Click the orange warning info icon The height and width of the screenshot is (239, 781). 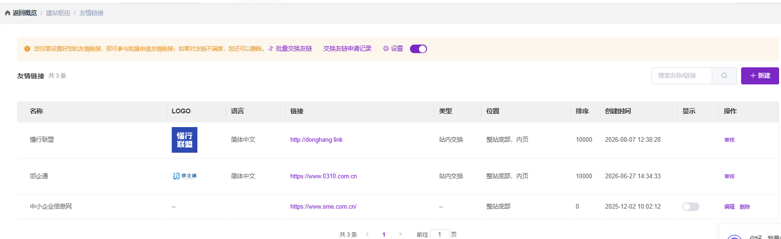(x=27, y=49)
